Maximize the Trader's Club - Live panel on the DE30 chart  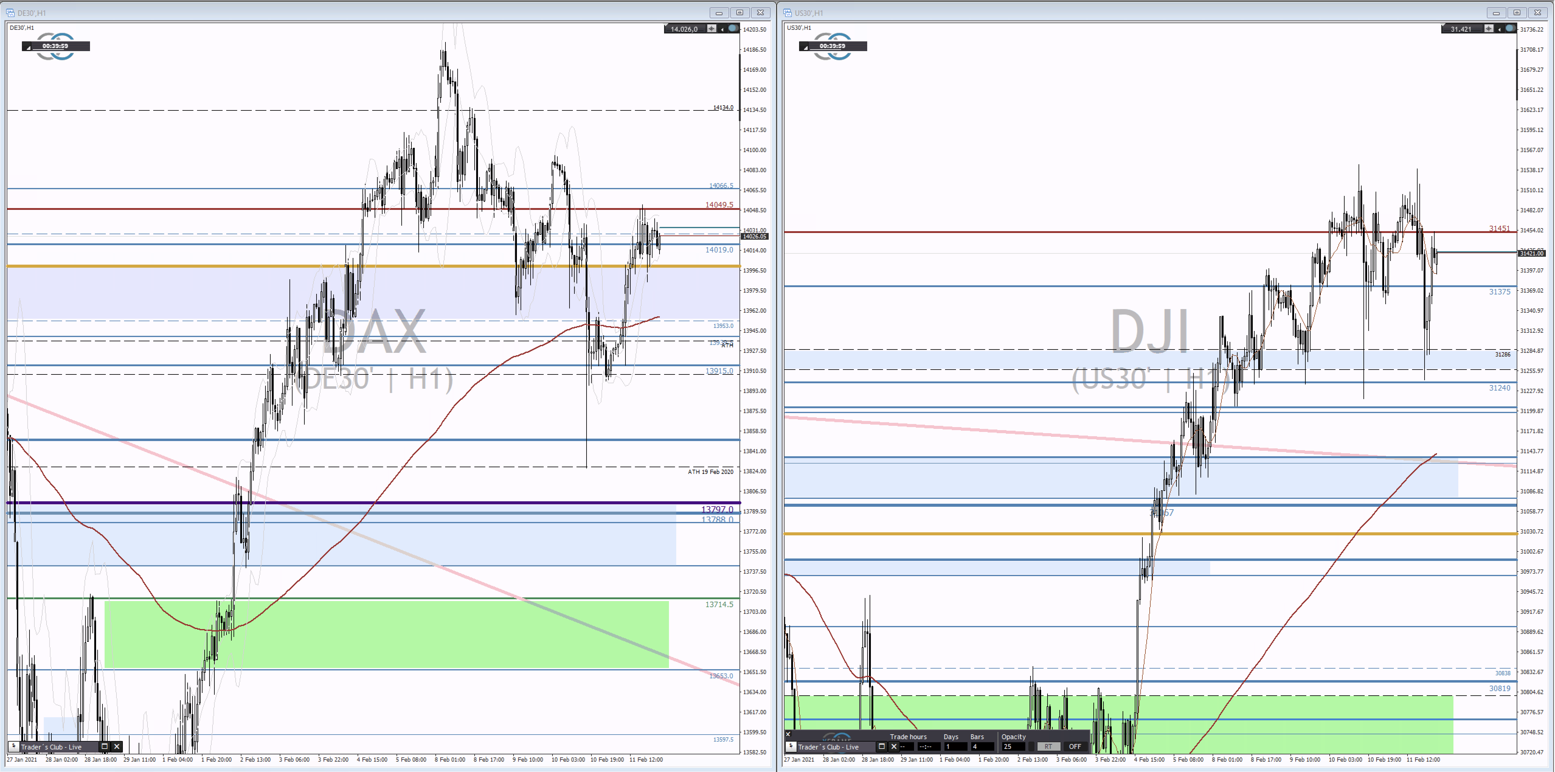coord(104,747)
